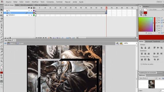Switch to the Transformar tab
Image resolution: width=164 pixels, height=92 pixels.
click(156, 41)
